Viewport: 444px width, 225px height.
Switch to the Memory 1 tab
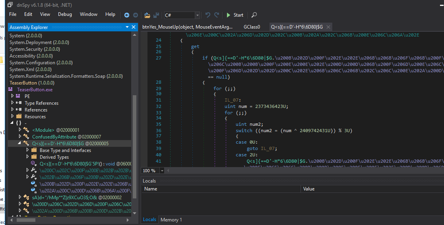tap(171, 219)
